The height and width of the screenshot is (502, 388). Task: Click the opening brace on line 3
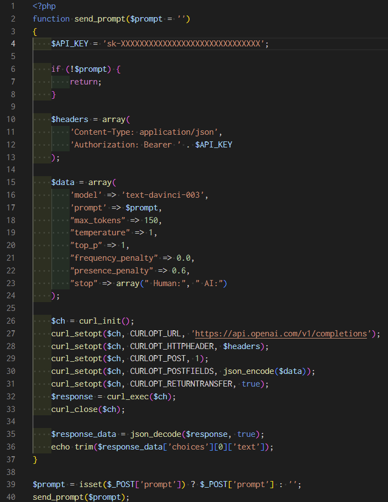[35, 31]
